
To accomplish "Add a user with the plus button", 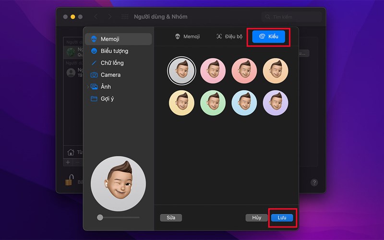I will [x=68, y=162].
